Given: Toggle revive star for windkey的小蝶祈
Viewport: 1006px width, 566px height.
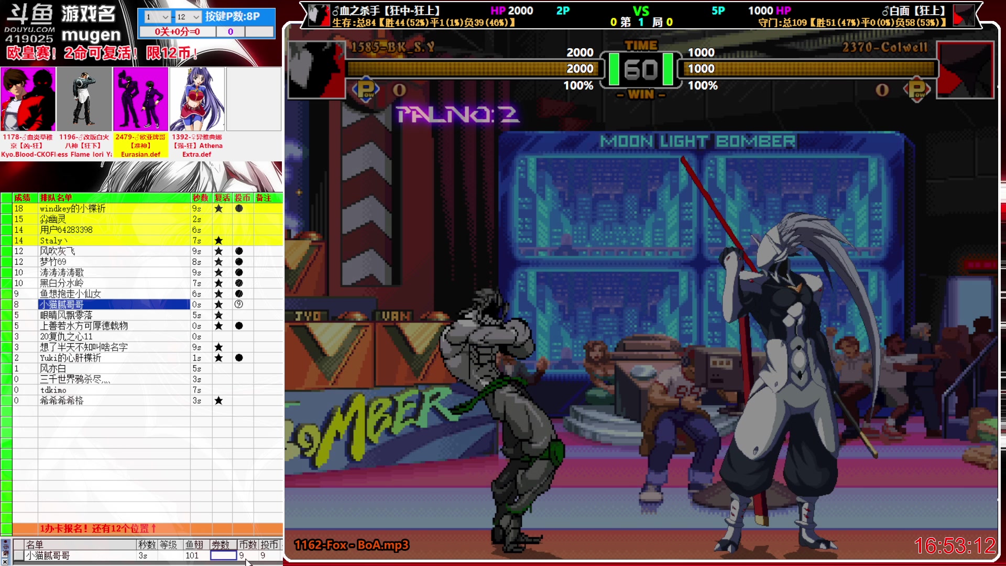Looking at the screenshot, I should point(218,209).
